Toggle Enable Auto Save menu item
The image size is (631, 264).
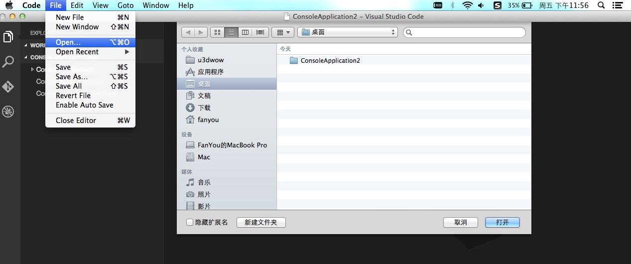click(90, 105)
